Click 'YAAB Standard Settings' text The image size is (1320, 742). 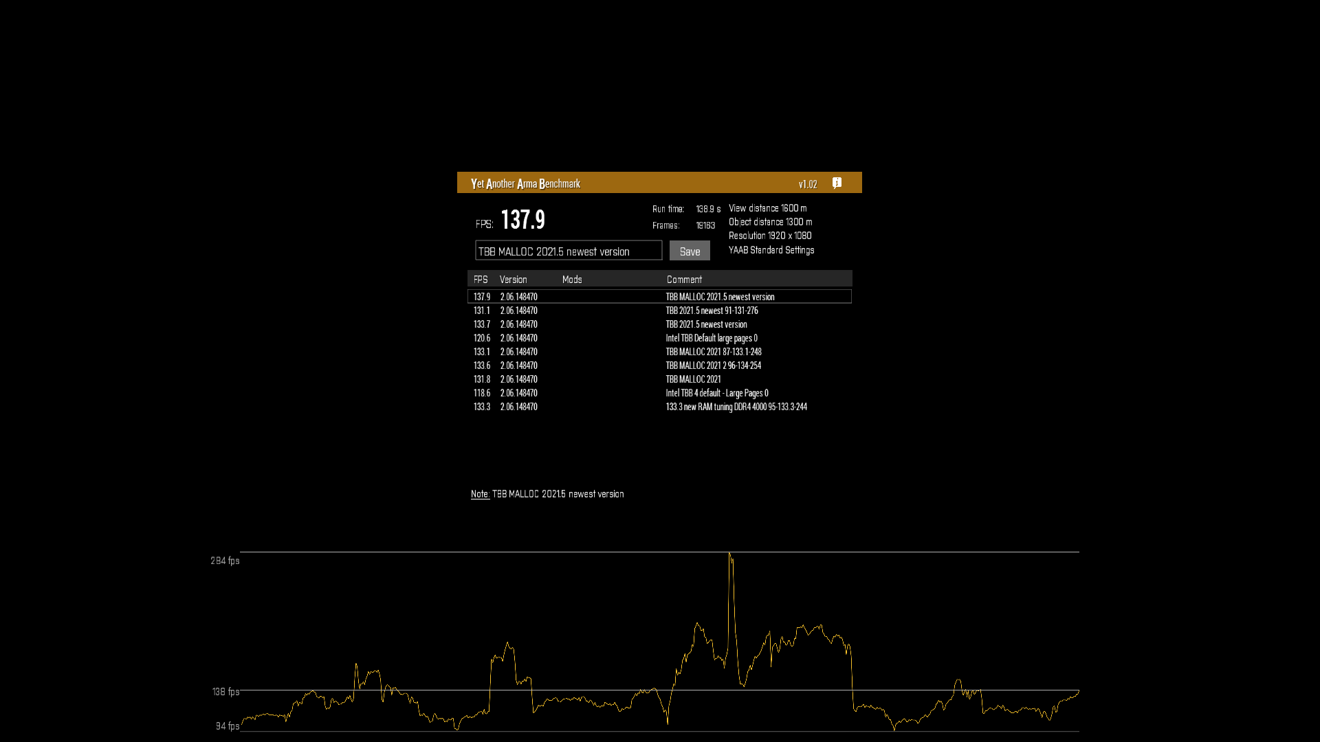coord(771,250)
